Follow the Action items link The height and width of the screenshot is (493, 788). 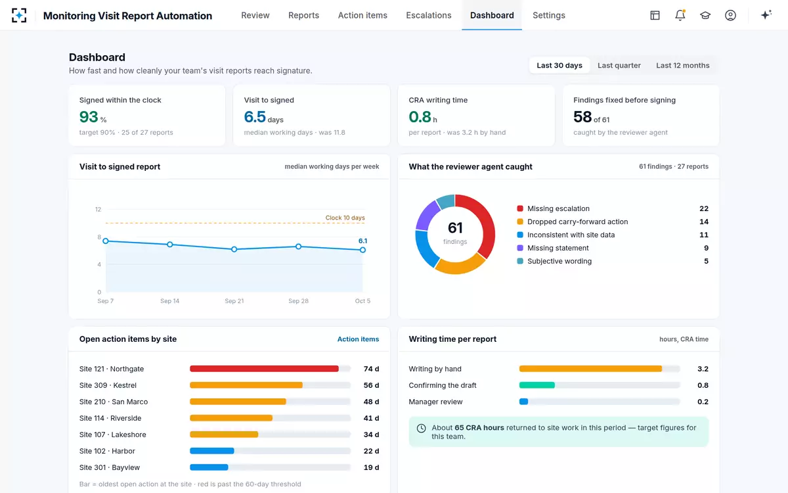click(358, 339)
